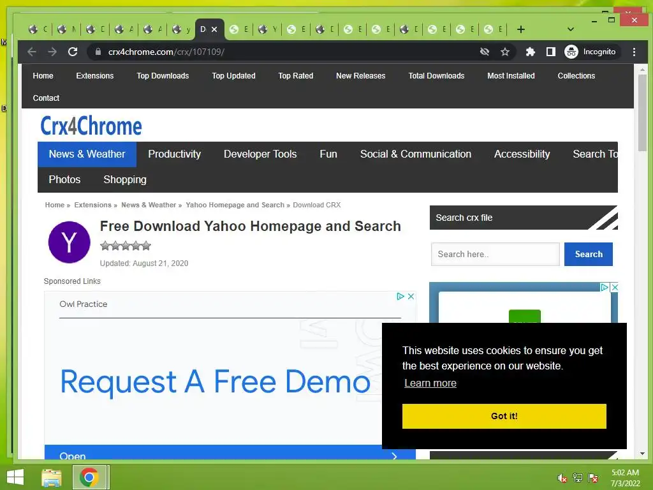
Task: Open Total Downloads page
Action: tap(436, 76)
